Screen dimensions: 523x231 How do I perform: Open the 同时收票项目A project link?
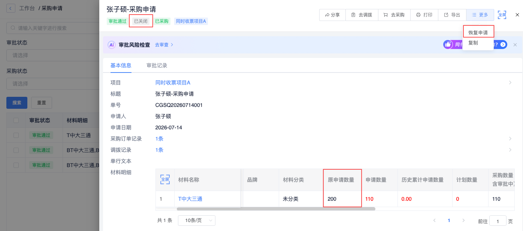pos(173,83)
